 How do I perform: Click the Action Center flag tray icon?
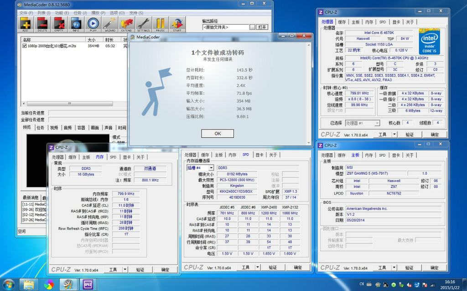click(x=425, y=285)
